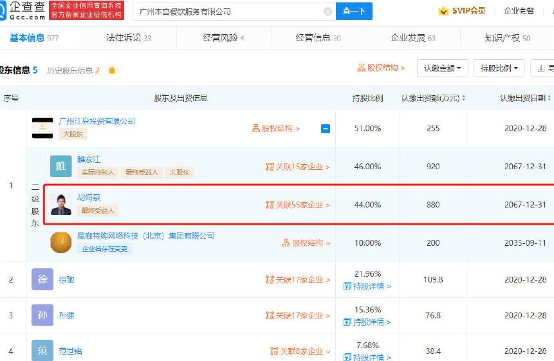This screenshot has height=361, width=554.
Task: Switch to 经营风险 tab
Action: [223, 38]
